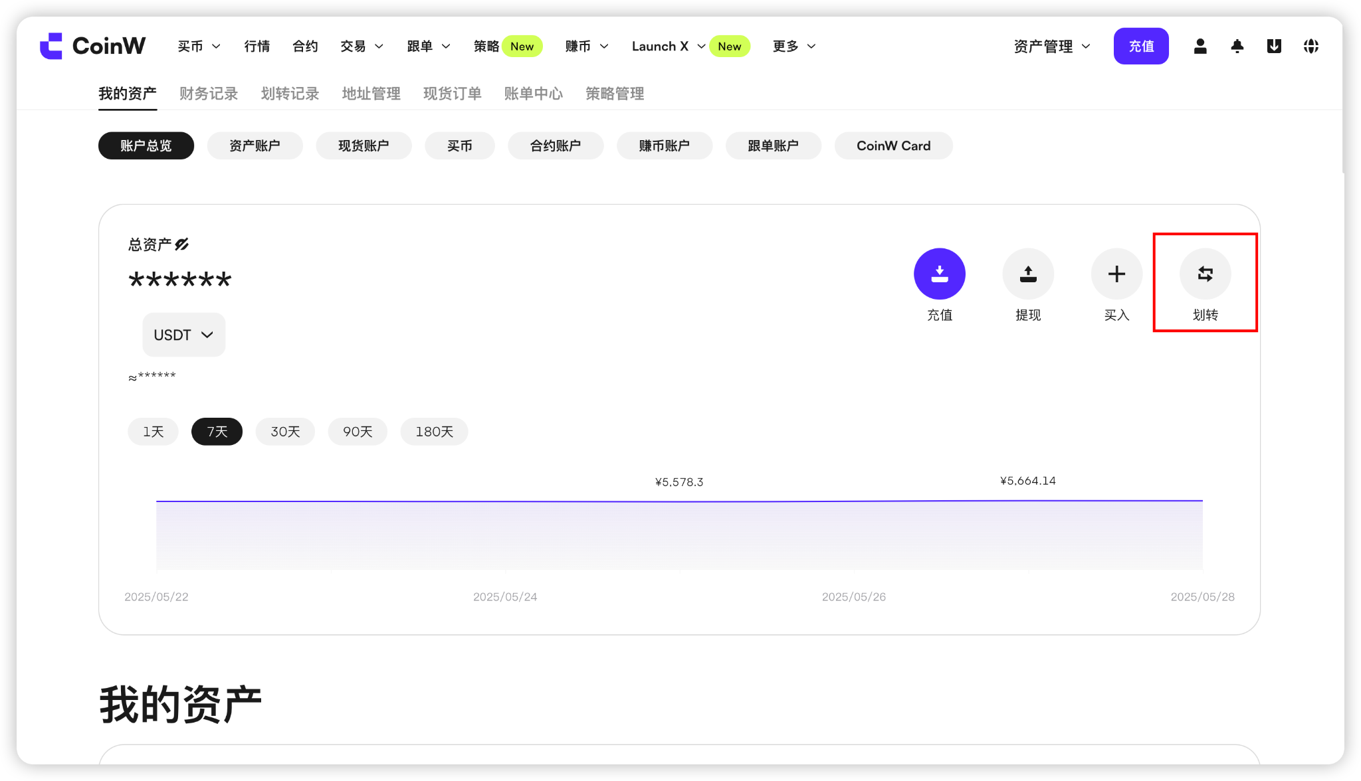Viewport: 1361px width, 781px height.
Task: Expand the 资产管理 menu
Action: [x=1052, y=46]
